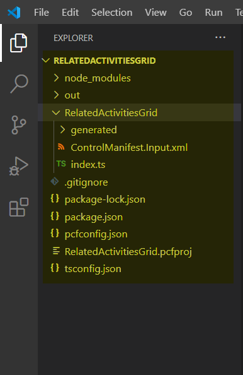Click the braces icon beside pcfconfig.json
243x375 pixels.
click(x=55, y=233)
